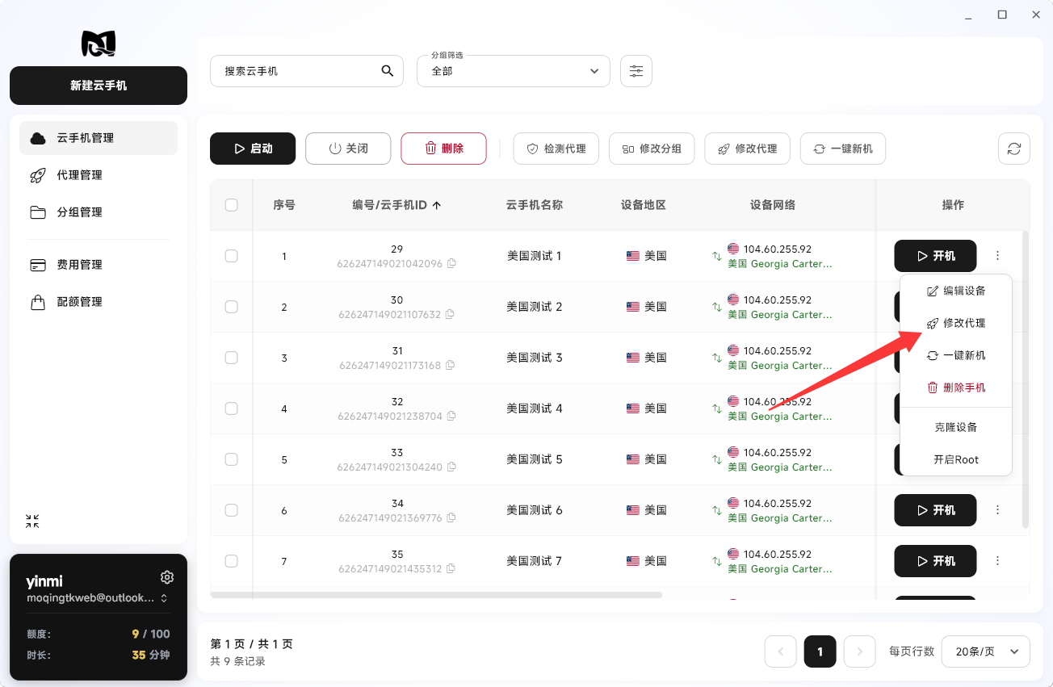Check the box for row 美国测试 4

pyautogui.click(x=232, y=408)
